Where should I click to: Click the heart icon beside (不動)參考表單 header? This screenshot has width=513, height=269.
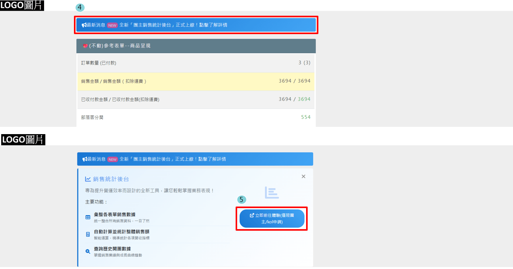pos(85,46)
